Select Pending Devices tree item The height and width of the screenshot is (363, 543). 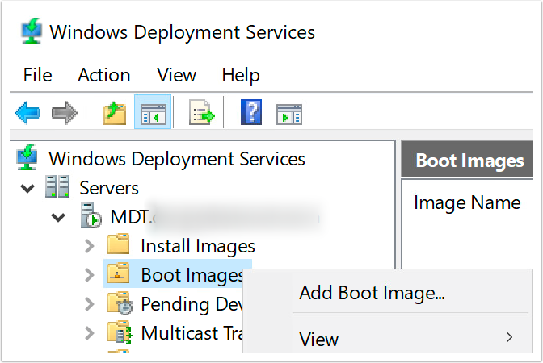click(192, 304)
